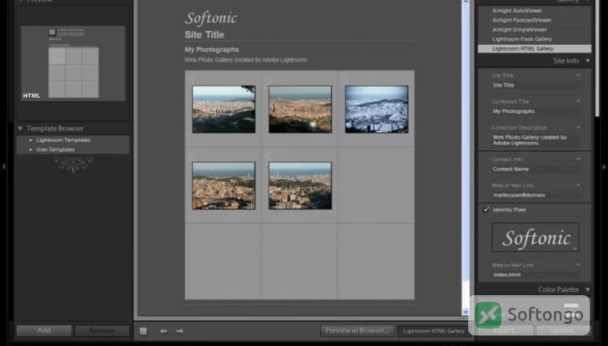The width and height of the screenshot is (608, 346).
Task: Open fifth gallery photo thumbnail
Action: tap(300, 185)
